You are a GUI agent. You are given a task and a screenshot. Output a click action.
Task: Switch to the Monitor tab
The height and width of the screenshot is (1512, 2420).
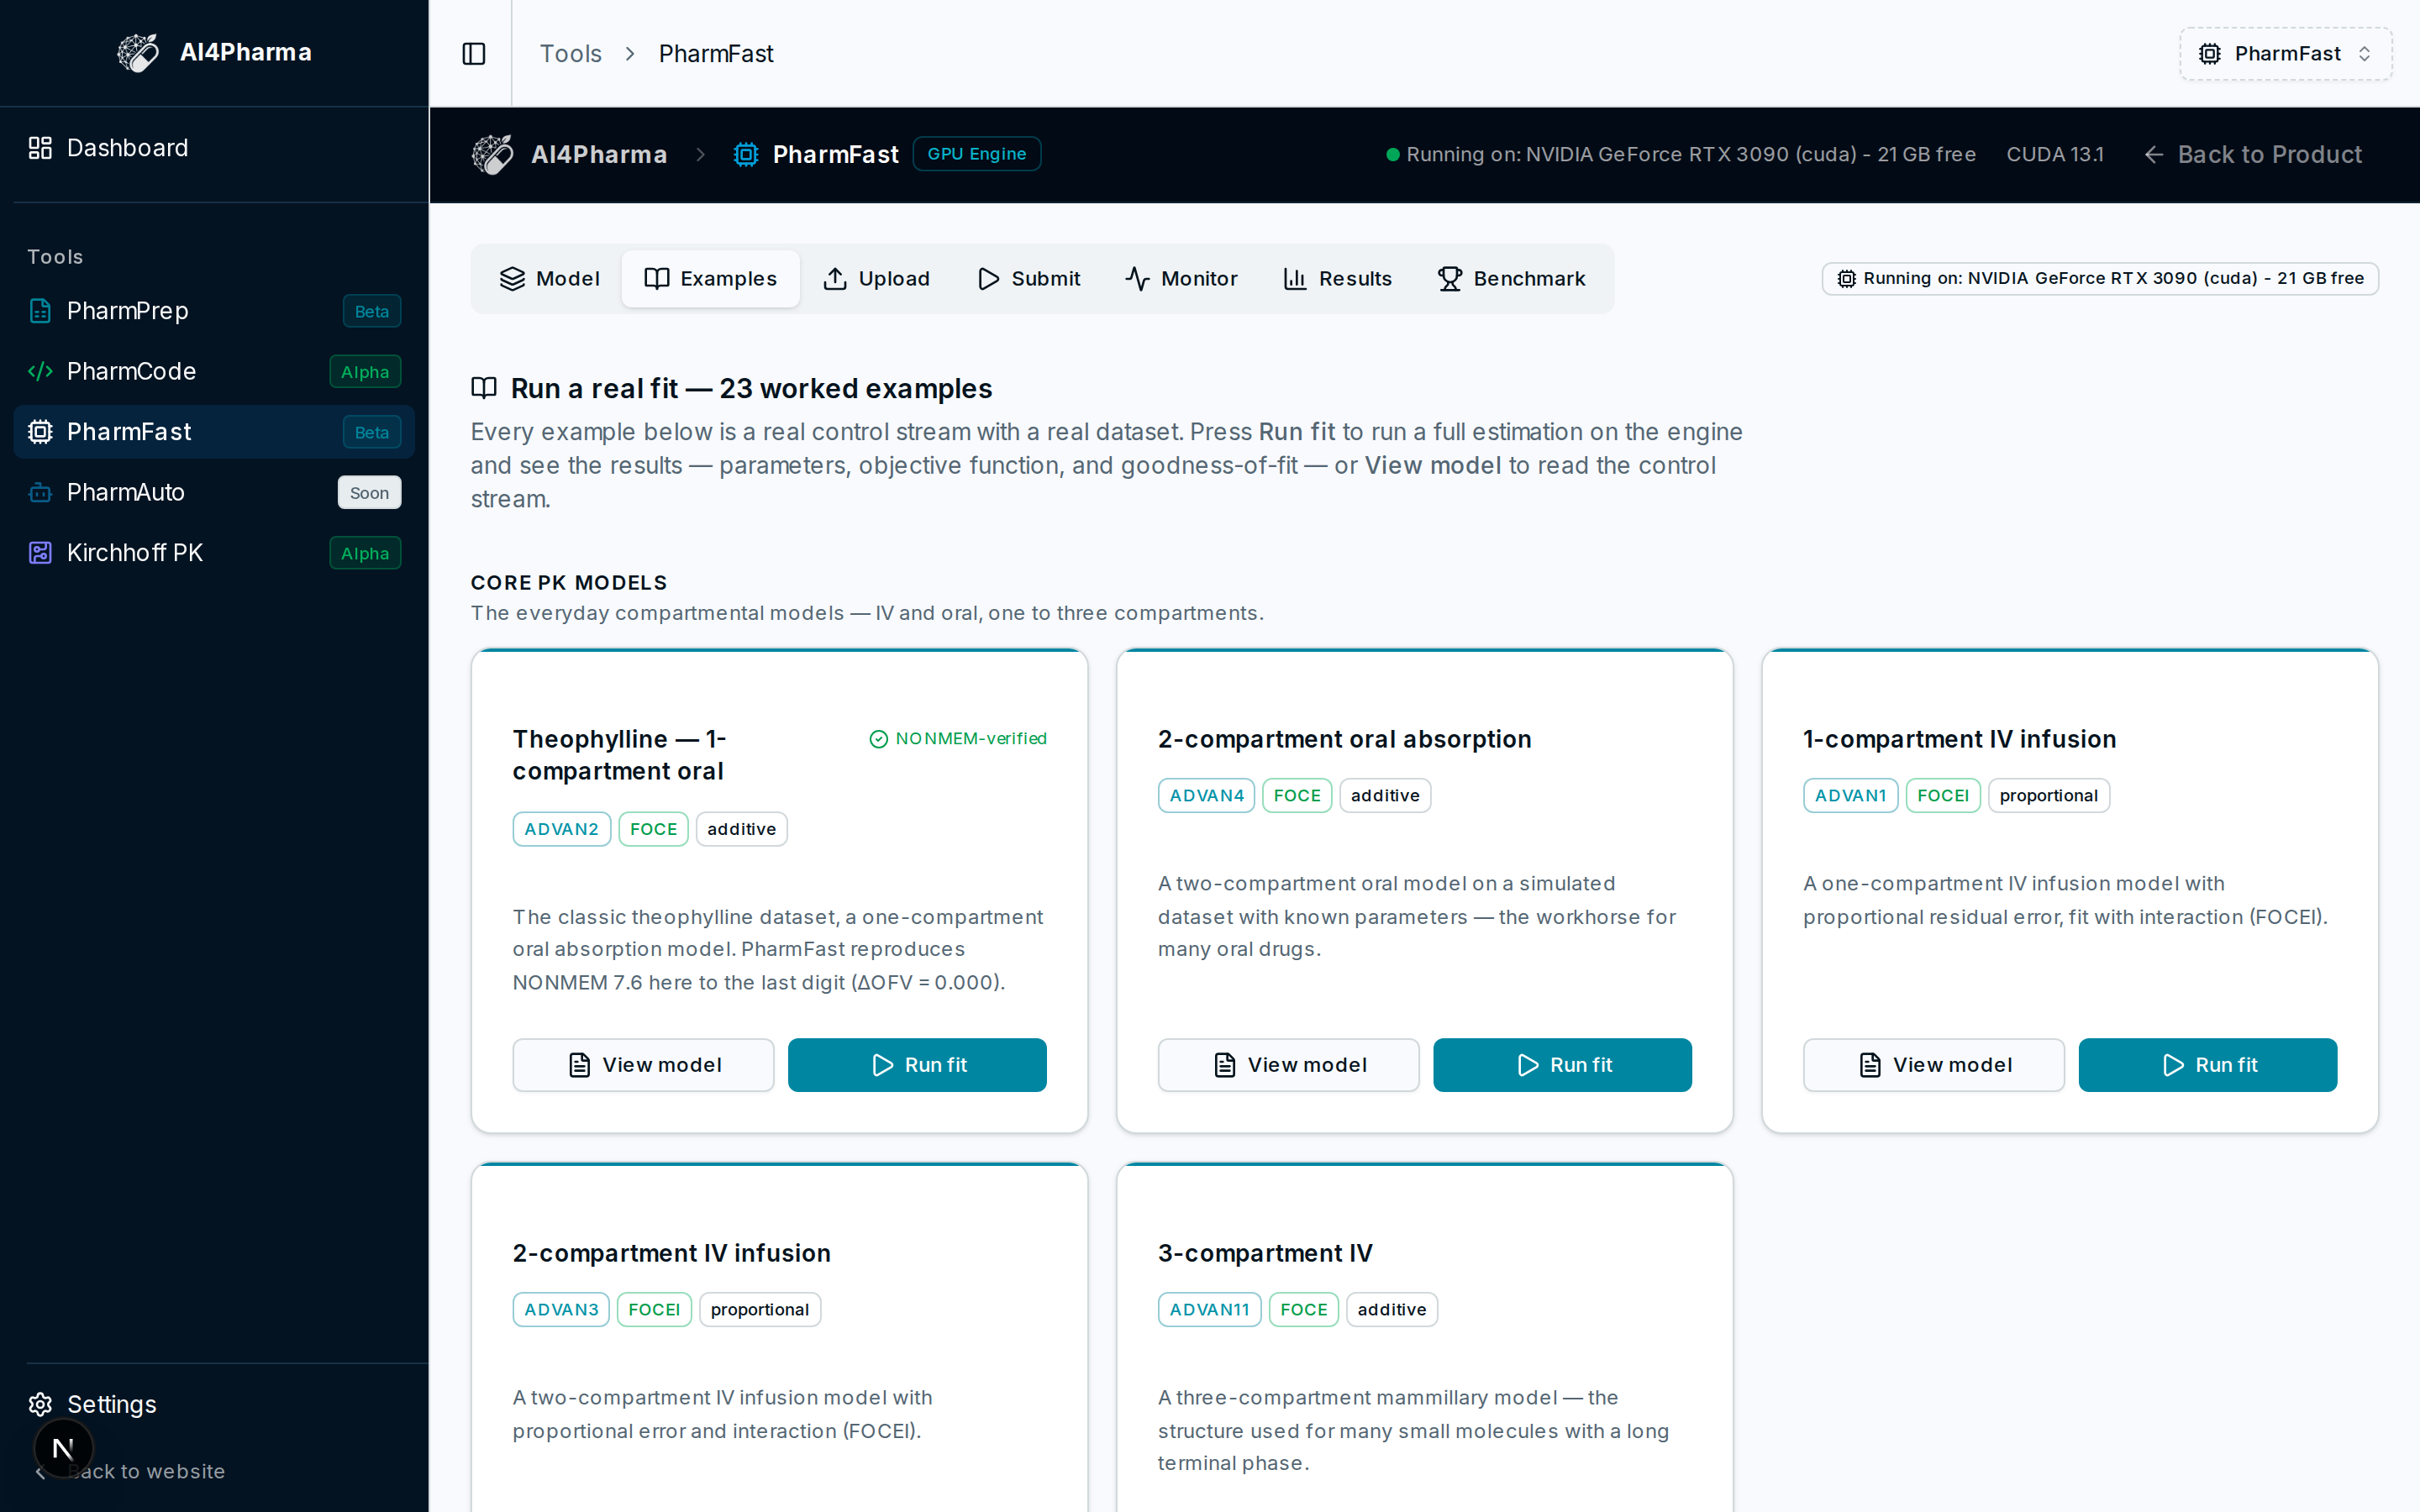pos(1181,279)
